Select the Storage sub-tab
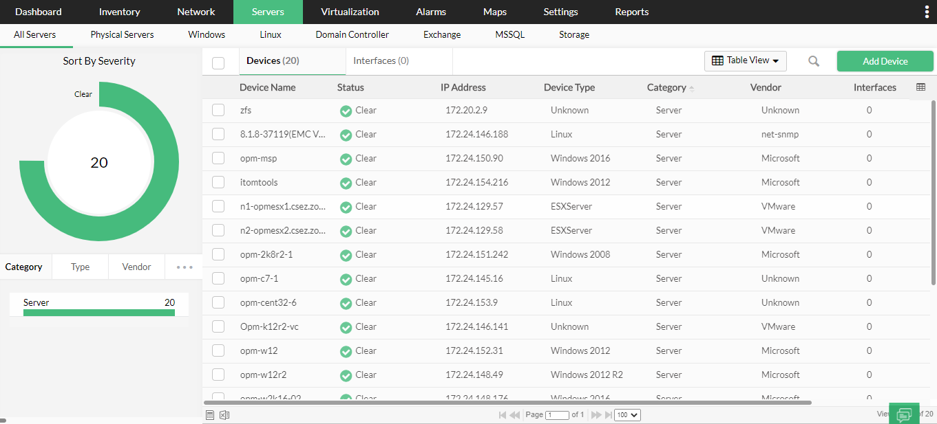The width and height of the screenshot is (937, 424). pos(574,34)
